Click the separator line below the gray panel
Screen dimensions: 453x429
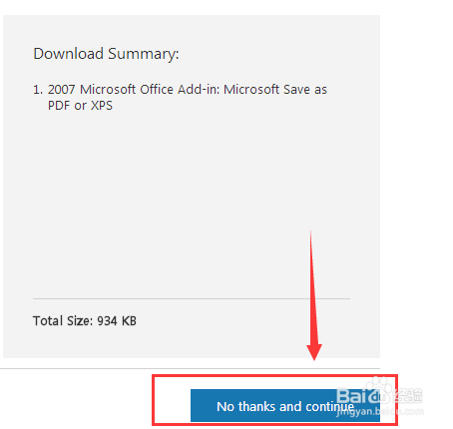190,368
